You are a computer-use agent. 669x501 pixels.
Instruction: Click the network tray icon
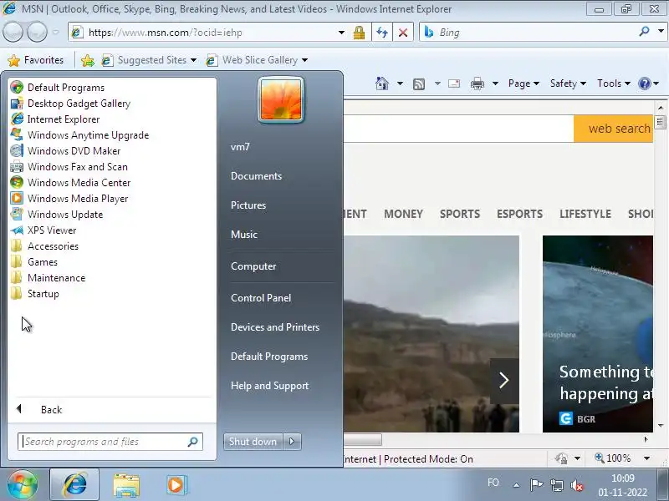(x=556, y=485)
